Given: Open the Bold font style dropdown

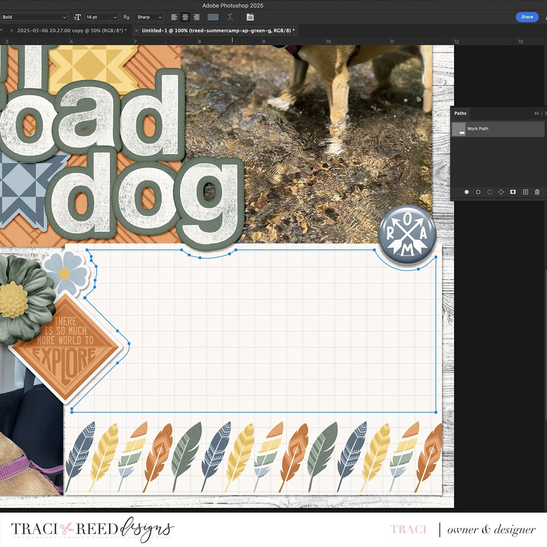Looking at the screenshot, I should click(34, 17).
